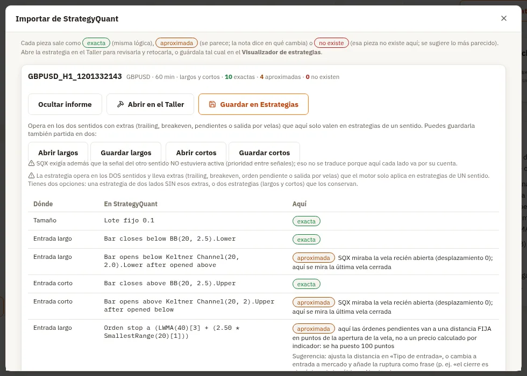Click the "aproximada" badge in the legend sentence
Image resolution: width=527 pixels, height=376 pixels.
click(x=176, y=43)
